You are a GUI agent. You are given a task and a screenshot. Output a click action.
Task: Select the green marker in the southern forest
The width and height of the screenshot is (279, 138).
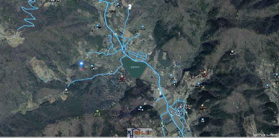coord(97,111)
